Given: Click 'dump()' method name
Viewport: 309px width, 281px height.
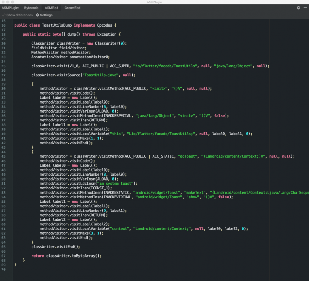Looking at the screenshot, I should [x=74, y=34].
